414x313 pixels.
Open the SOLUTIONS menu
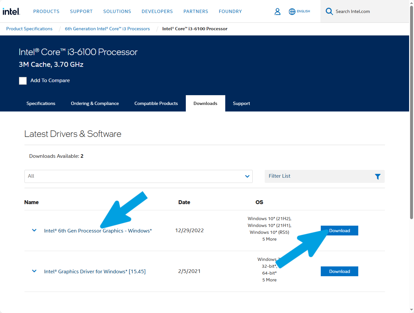tap(117, 11)
